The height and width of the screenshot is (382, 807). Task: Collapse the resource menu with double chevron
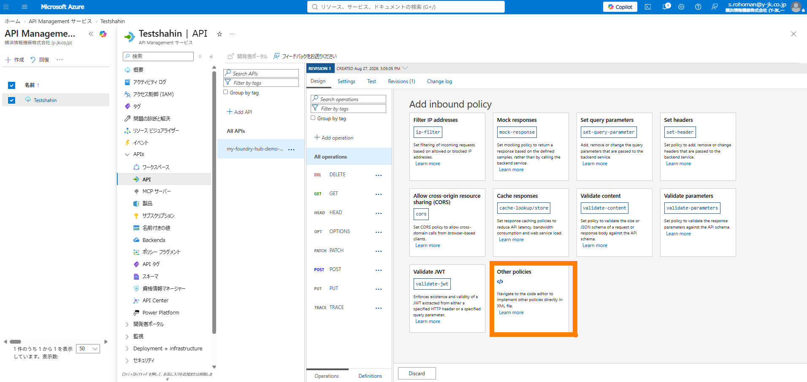[x=211, y=56]
